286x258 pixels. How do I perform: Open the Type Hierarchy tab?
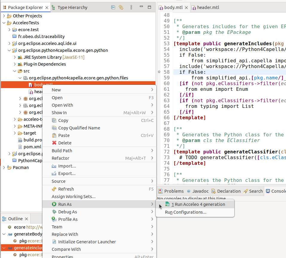[72, 7]
